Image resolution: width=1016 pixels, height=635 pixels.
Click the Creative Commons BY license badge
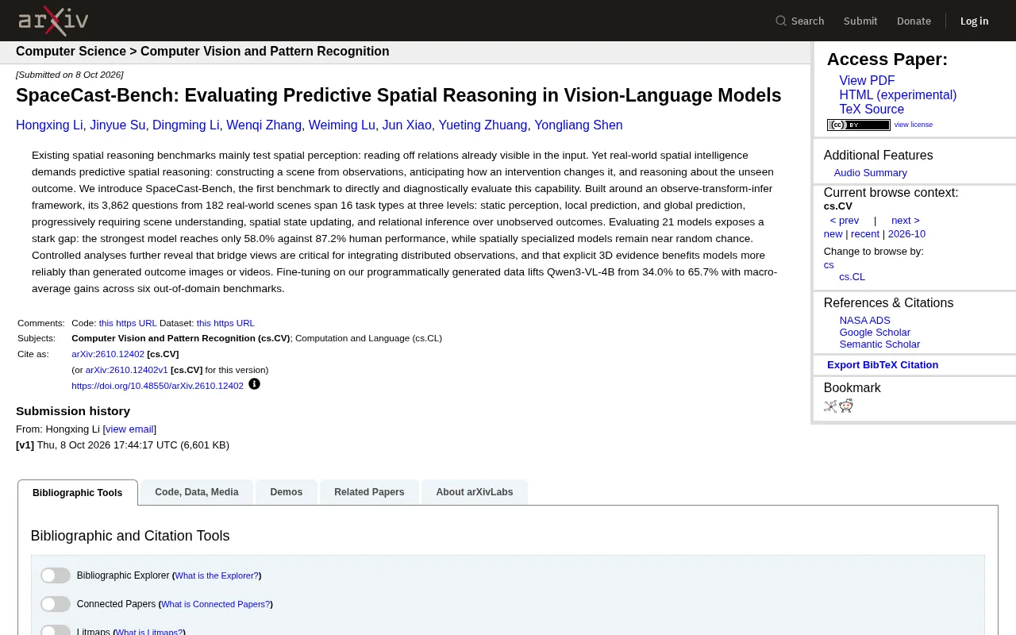click(x=859, y=125)
